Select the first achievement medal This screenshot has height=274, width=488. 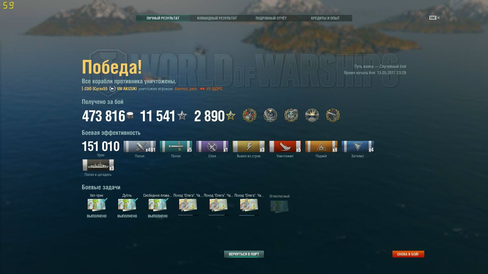[250, 115]
